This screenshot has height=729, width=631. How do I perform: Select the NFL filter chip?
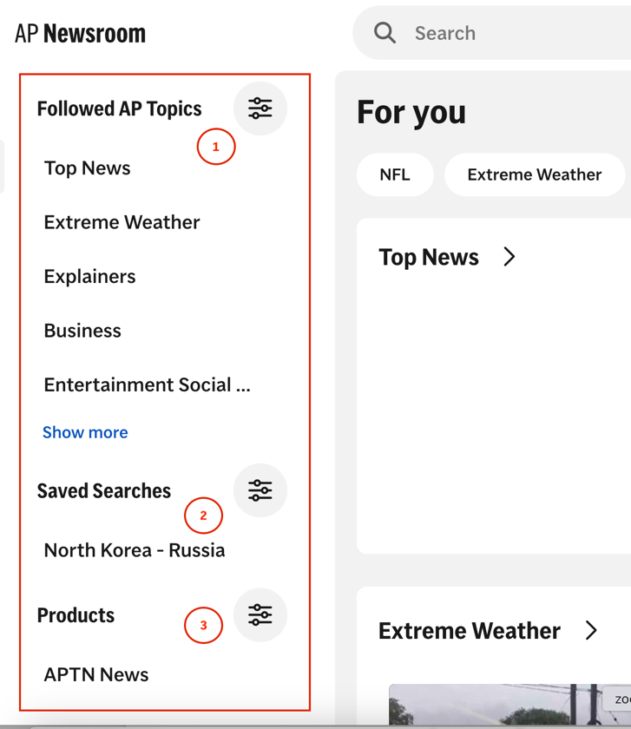coord(395,174)
